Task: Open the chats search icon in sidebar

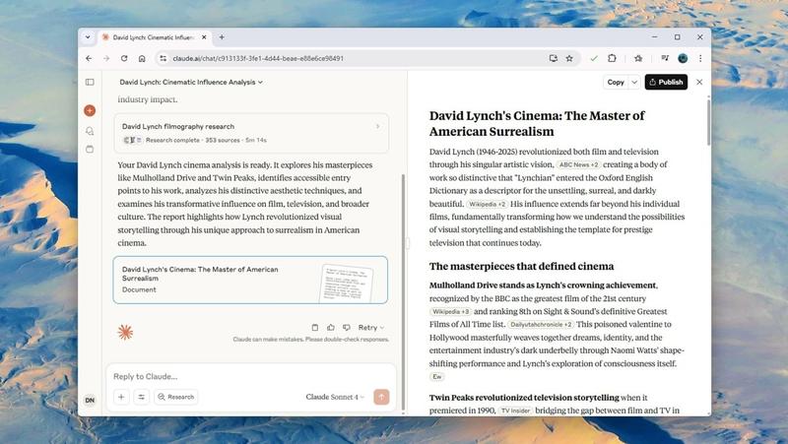Action: [90, 131]
